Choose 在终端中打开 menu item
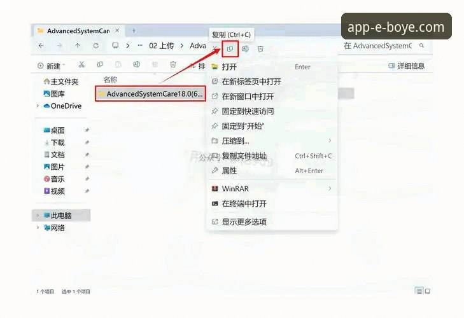This screenshot has width=464, height=318. click(x=272, y=204)
